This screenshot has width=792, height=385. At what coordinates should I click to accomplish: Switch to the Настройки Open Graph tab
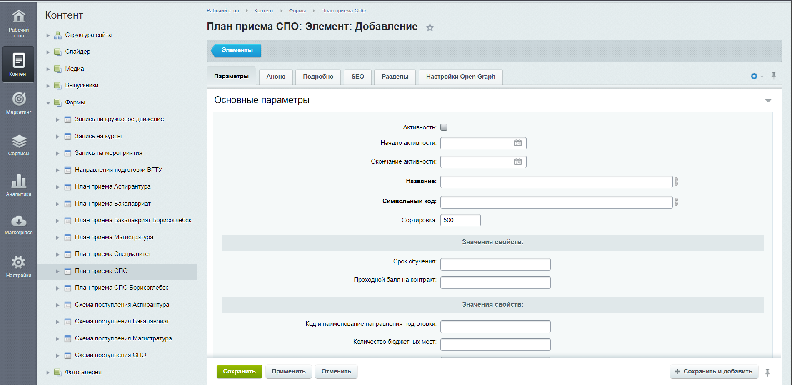click(460, 77)
